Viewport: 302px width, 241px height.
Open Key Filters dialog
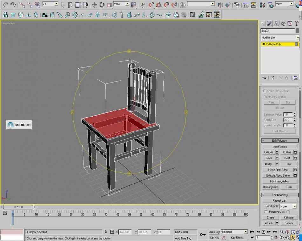click(237, 238)
